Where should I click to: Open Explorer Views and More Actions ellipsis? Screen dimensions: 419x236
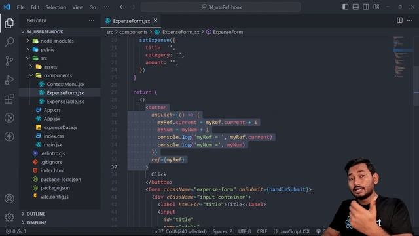(92, 20)
